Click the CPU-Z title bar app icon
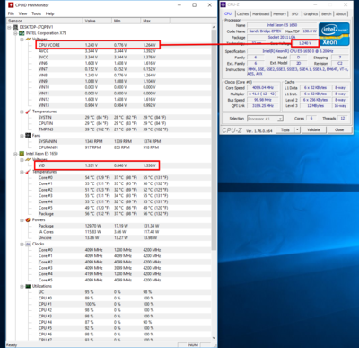The image size is (359, 348). (x=223, y=4)
